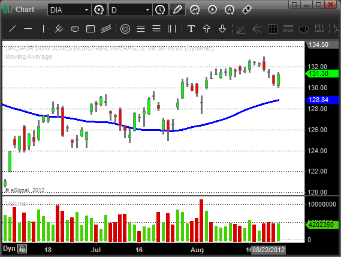Image resolution: width=341 pixels, height=257 pixels.
Task: Click the Aug label on time axis
Action: tap(197, 250)
